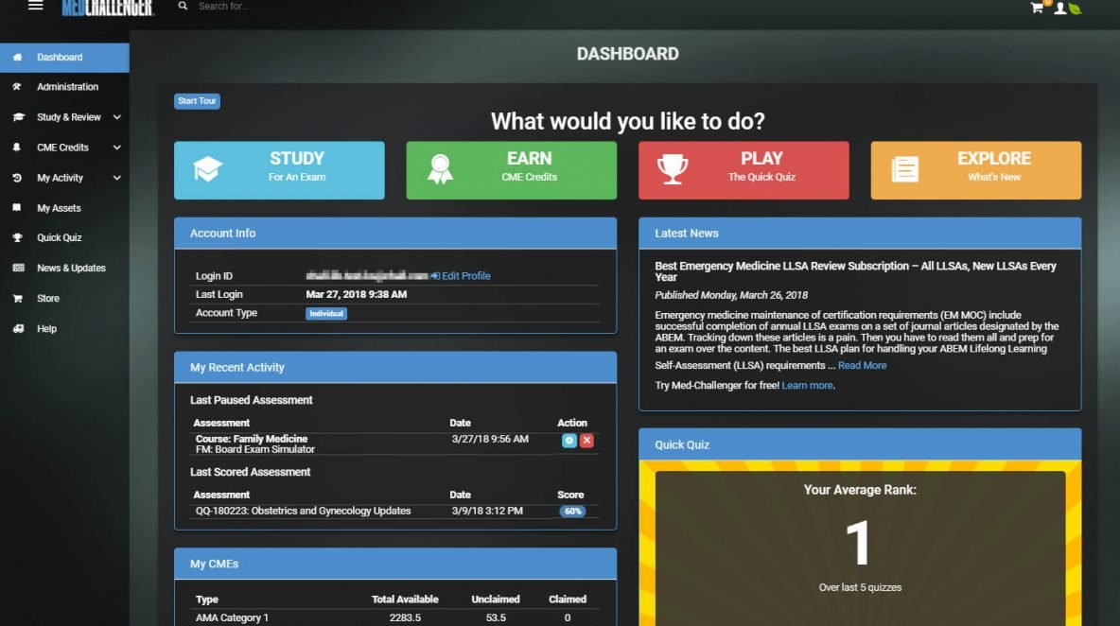Click the '53.5' Unclaimed value
This screenshot has width=1120, height=626.
coord(496,618)
